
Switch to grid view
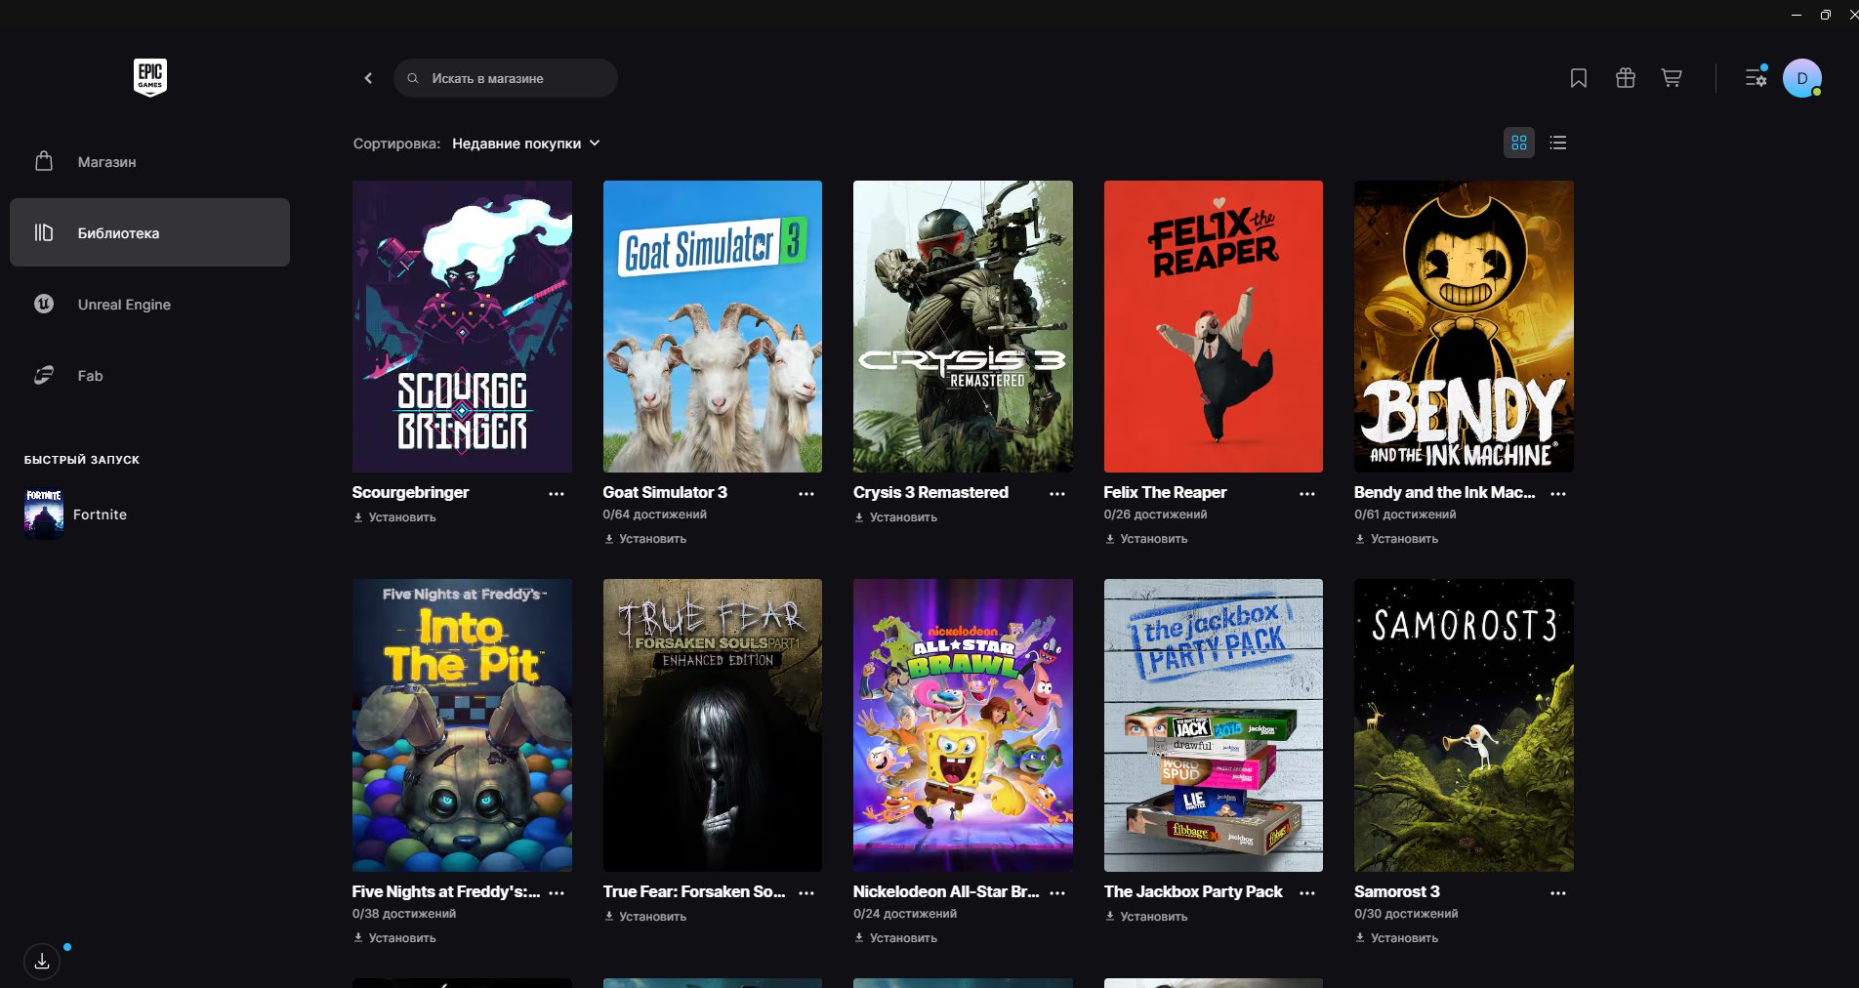pos(1519,143)
